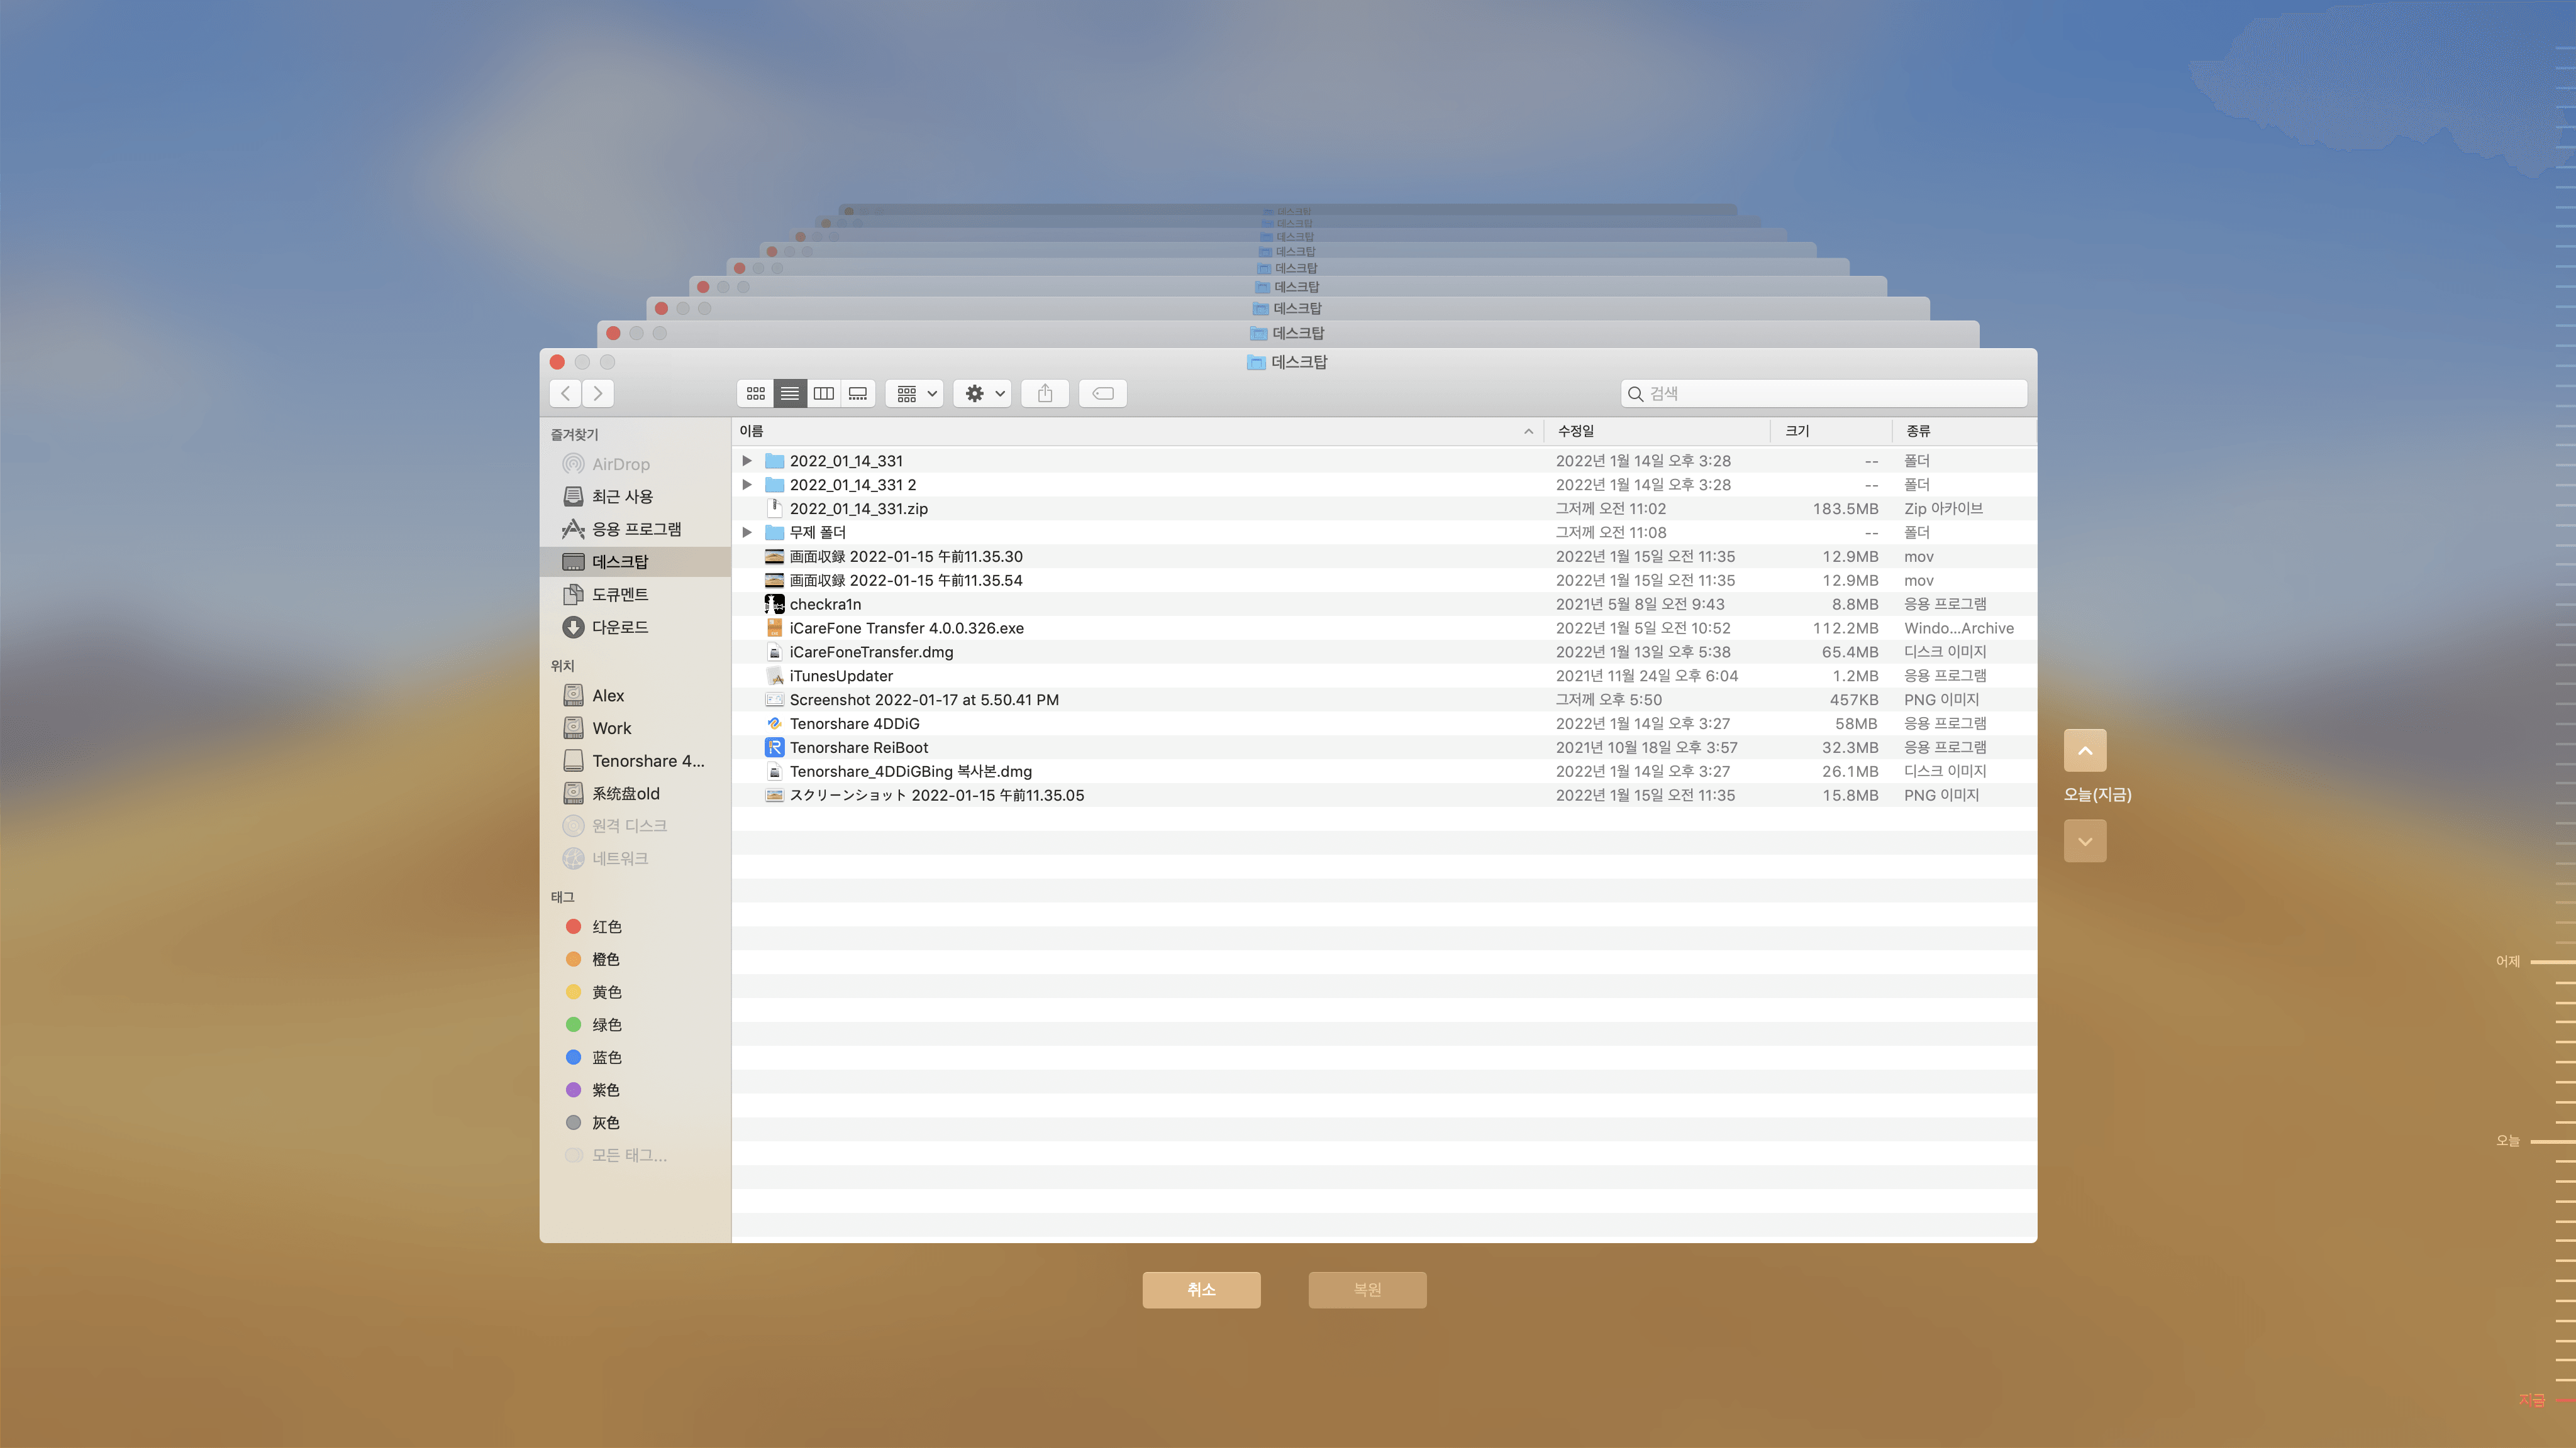Click the 취소 button
Viewport: 2576px width, 1448px height.
(x=1201, y=1289)
